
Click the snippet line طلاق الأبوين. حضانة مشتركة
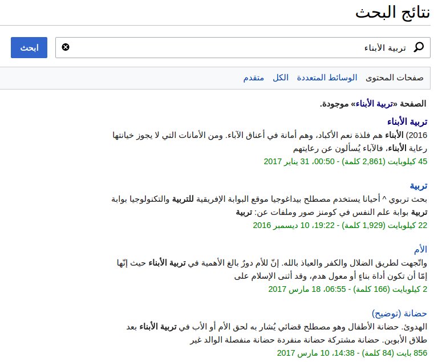[x=309, y=340]
